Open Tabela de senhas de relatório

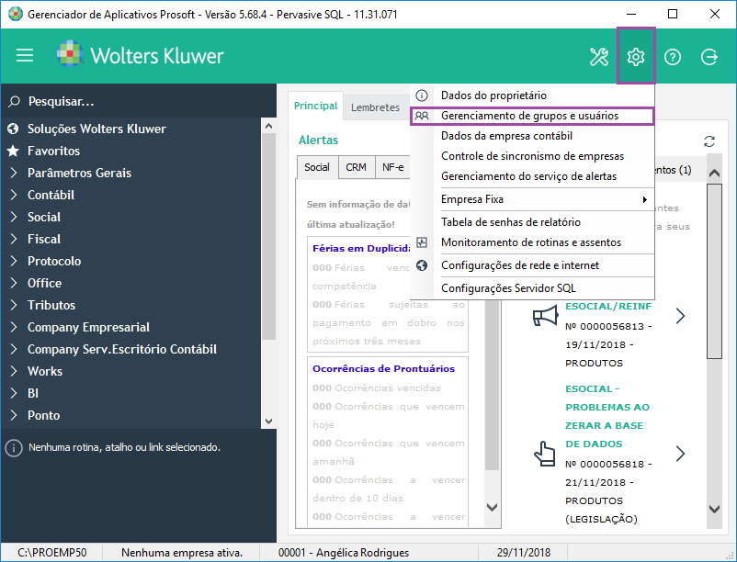pyautogui.click(x=532, y=222)
